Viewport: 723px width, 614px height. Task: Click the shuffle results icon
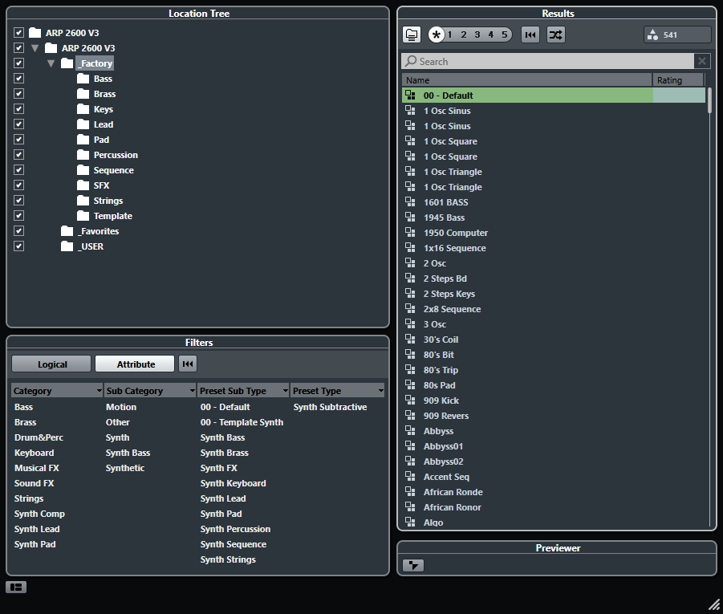[555, 35]
